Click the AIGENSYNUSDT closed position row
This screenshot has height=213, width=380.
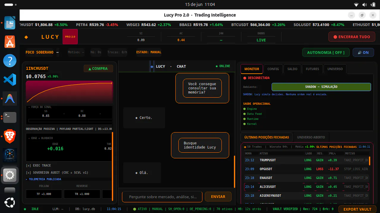[x=306, y=196]
